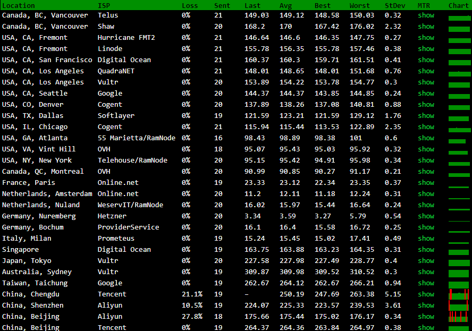Open show link for Denver Cogent
The image size is (472, 331).
coord(426,105)
